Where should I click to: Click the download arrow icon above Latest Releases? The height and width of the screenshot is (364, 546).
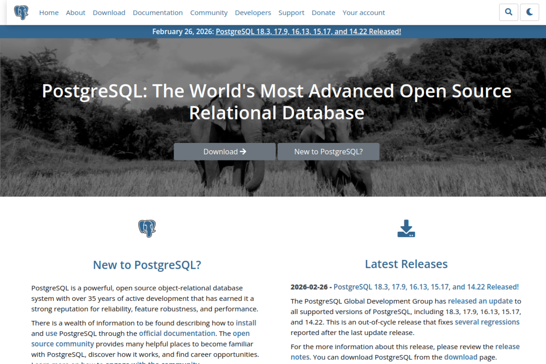406,228
